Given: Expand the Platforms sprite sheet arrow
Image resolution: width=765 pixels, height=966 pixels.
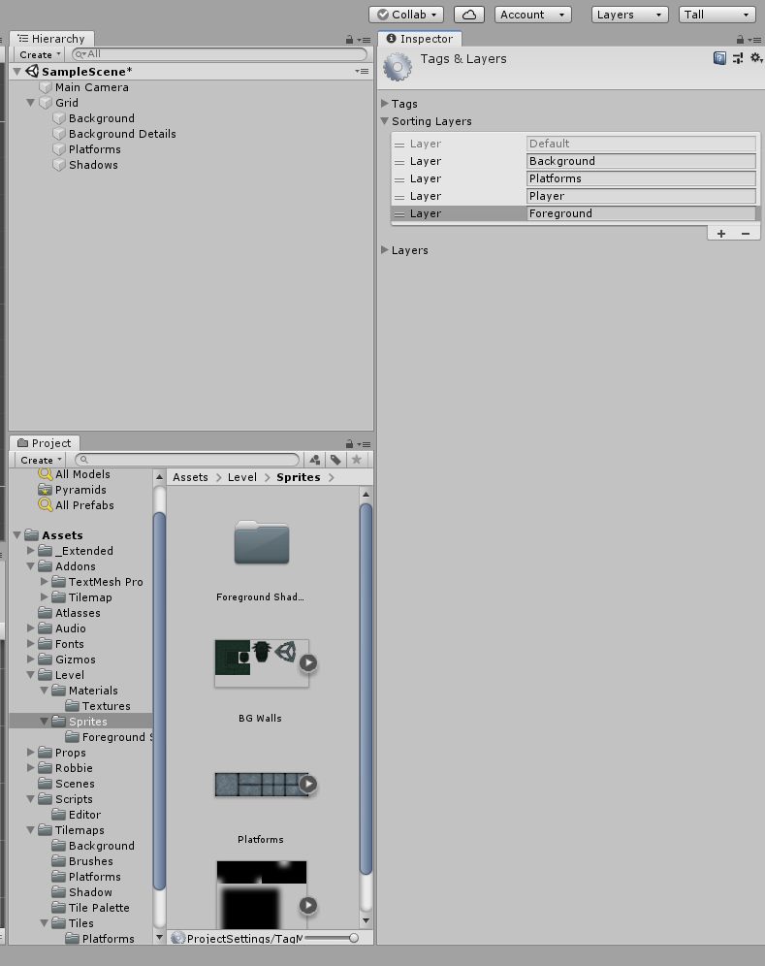Looking at the screenshot, I should 308,784.
